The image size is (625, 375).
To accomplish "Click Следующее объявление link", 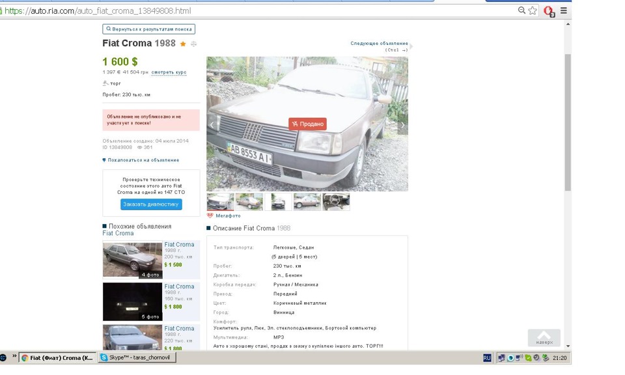I will [379, 44].
